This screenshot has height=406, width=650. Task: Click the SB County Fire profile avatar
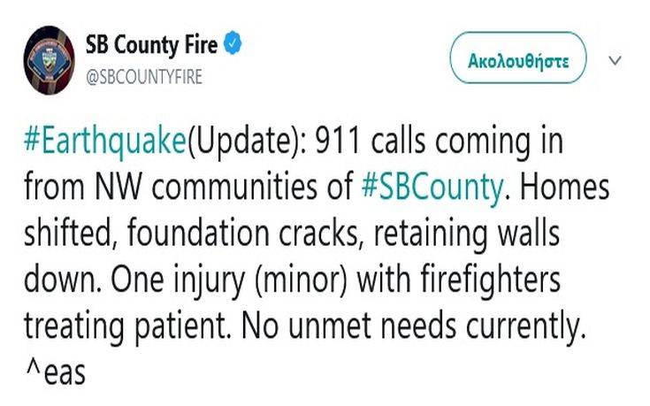[x=50, y=59]
